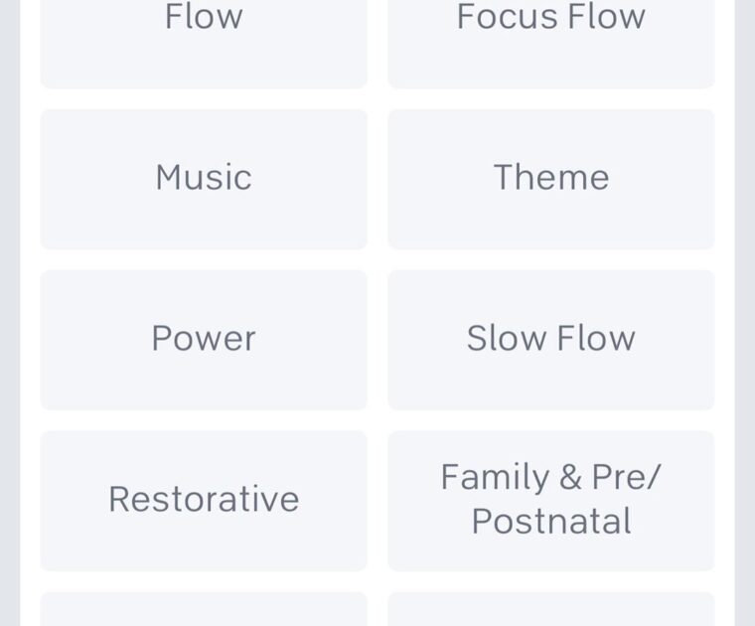Toggle the Music filter selection
The image size is (755, 626).
pyautogui.click(x=204, y=179)
